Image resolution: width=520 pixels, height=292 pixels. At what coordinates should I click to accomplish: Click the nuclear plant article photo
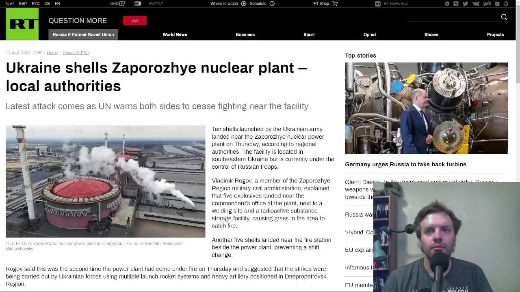pyautogui.click(x=106, y=181)
